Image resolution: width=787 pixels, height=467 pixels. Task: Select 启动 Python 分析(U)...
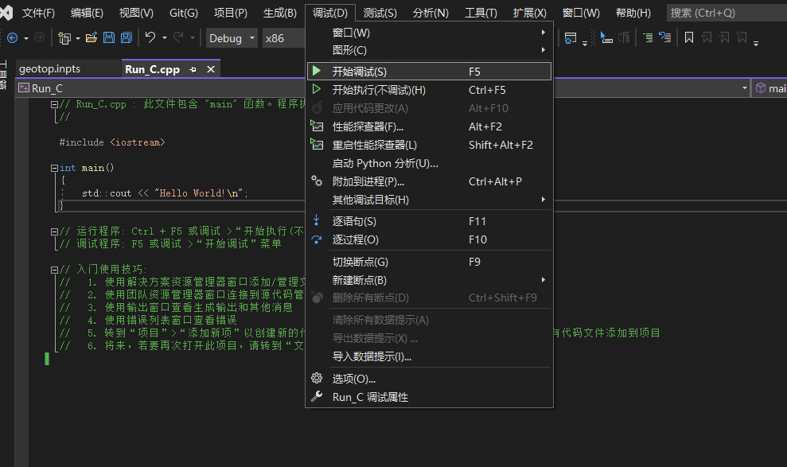click(x=429, y=163)
